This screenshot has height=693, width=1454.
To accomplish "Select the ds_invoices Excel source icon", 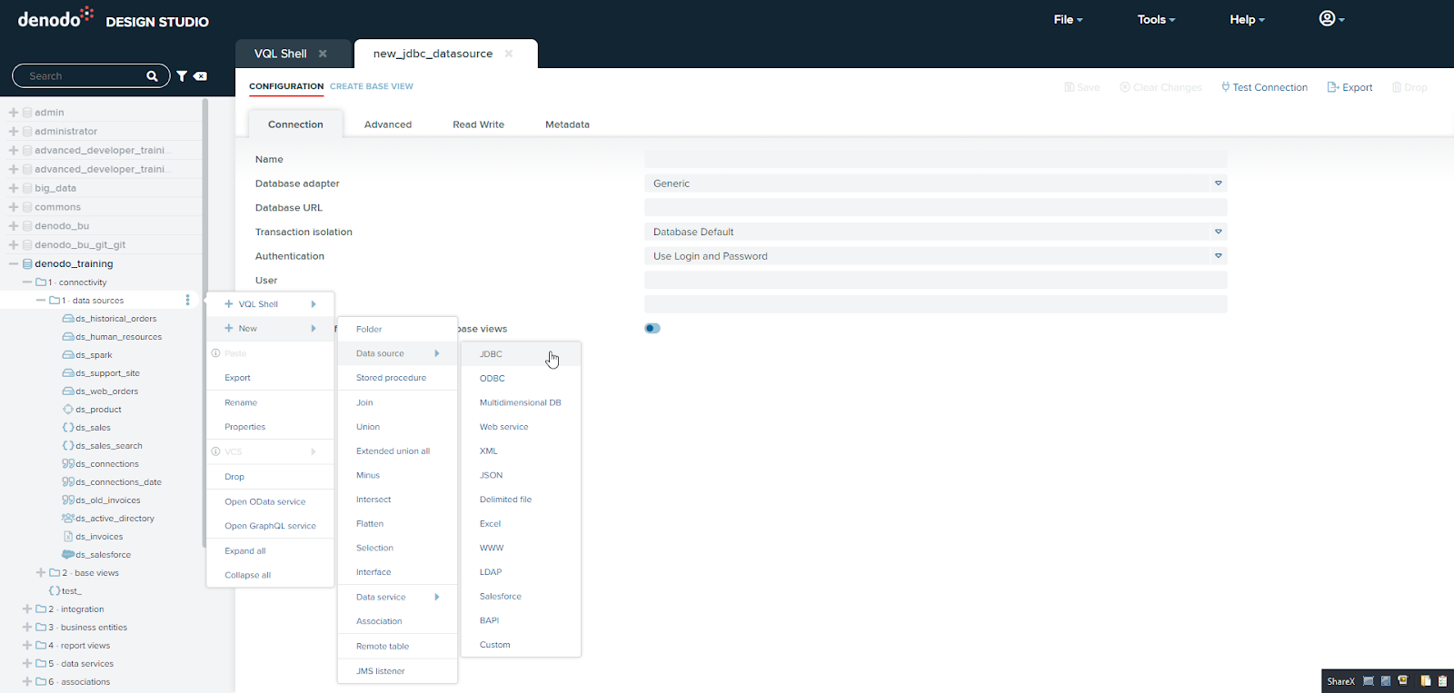I will [68, 537].
